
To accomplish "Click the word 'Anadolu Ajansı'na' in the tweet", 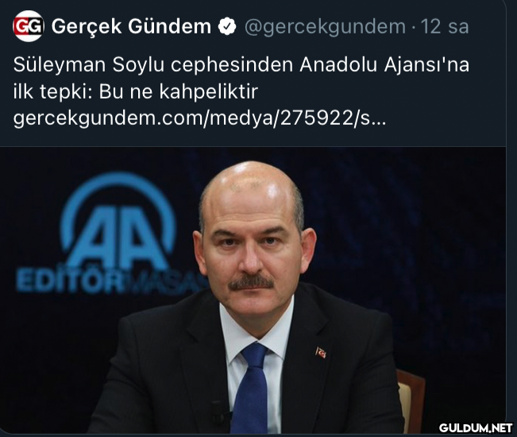I will 384,64.
